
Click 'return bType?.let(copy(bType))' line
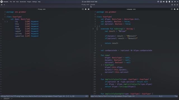(120, 86)
